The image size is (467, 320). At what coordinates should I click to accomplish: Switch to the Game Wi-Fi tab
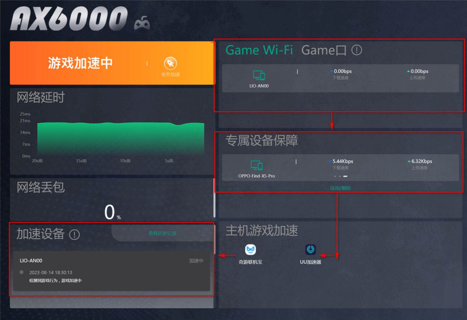[x=259, y=50]
